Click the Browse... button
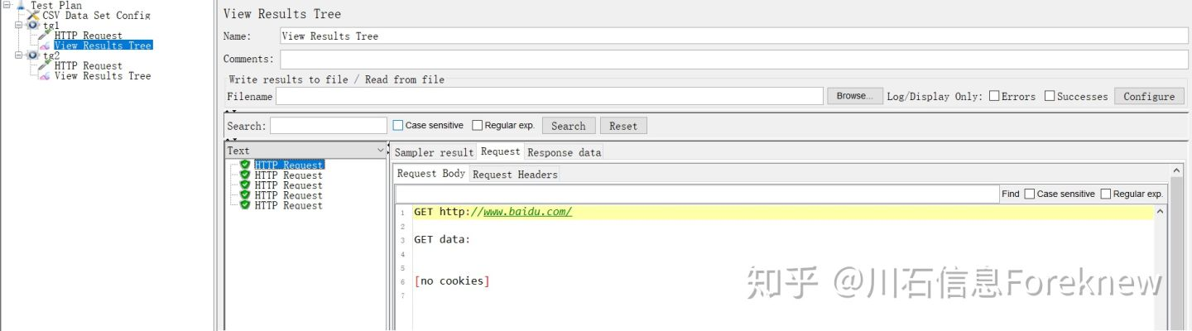The width and height of the screenshot is (1192, 331). [854, 96]
